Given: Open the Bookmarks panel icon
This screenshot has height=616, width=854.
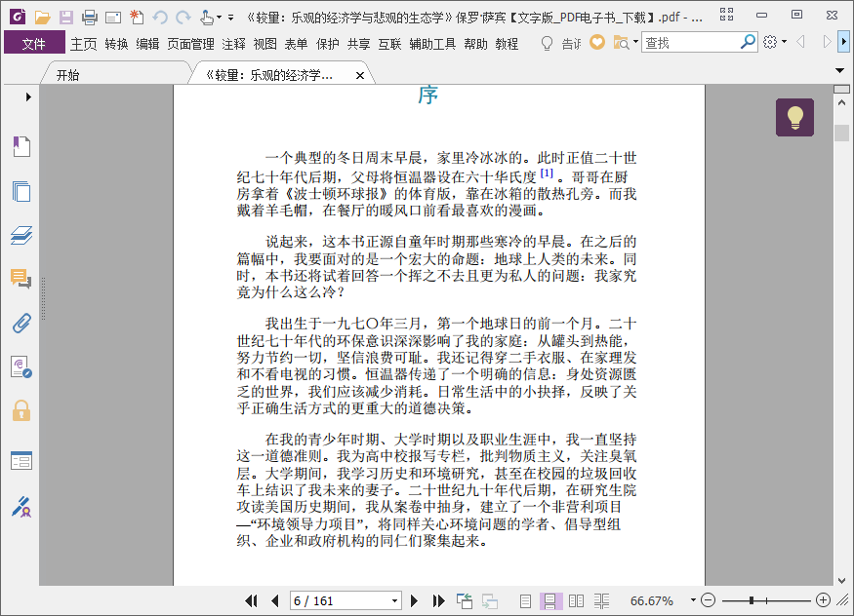Looking at the screenshot, I should [21, 146].
